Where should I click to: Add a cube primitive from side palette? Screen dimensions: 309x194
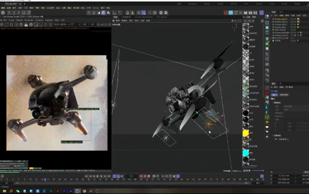coord(267,27)
